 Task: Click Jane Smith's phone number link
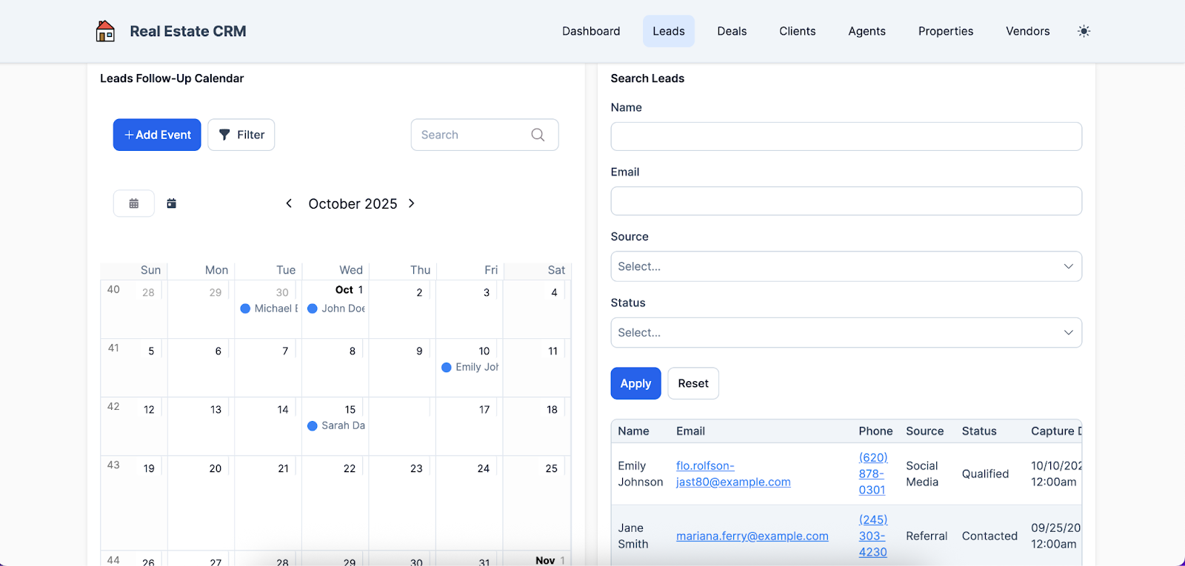click(x=872, y=536)
